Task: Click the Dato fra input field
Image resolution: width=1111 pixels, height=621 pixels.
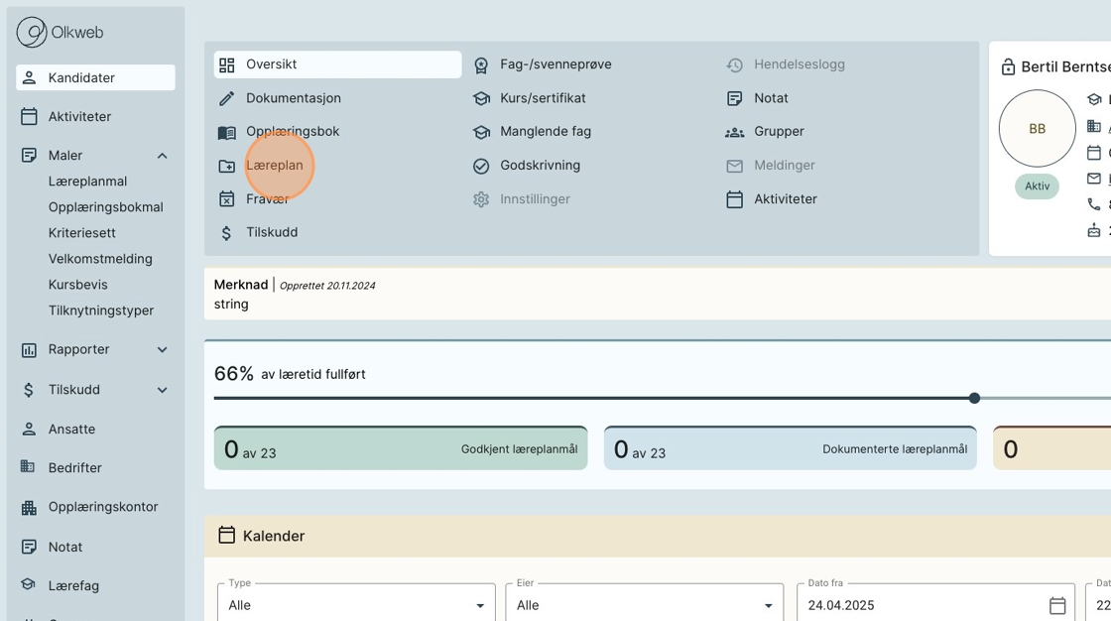Action: click(x=936, y=605)
